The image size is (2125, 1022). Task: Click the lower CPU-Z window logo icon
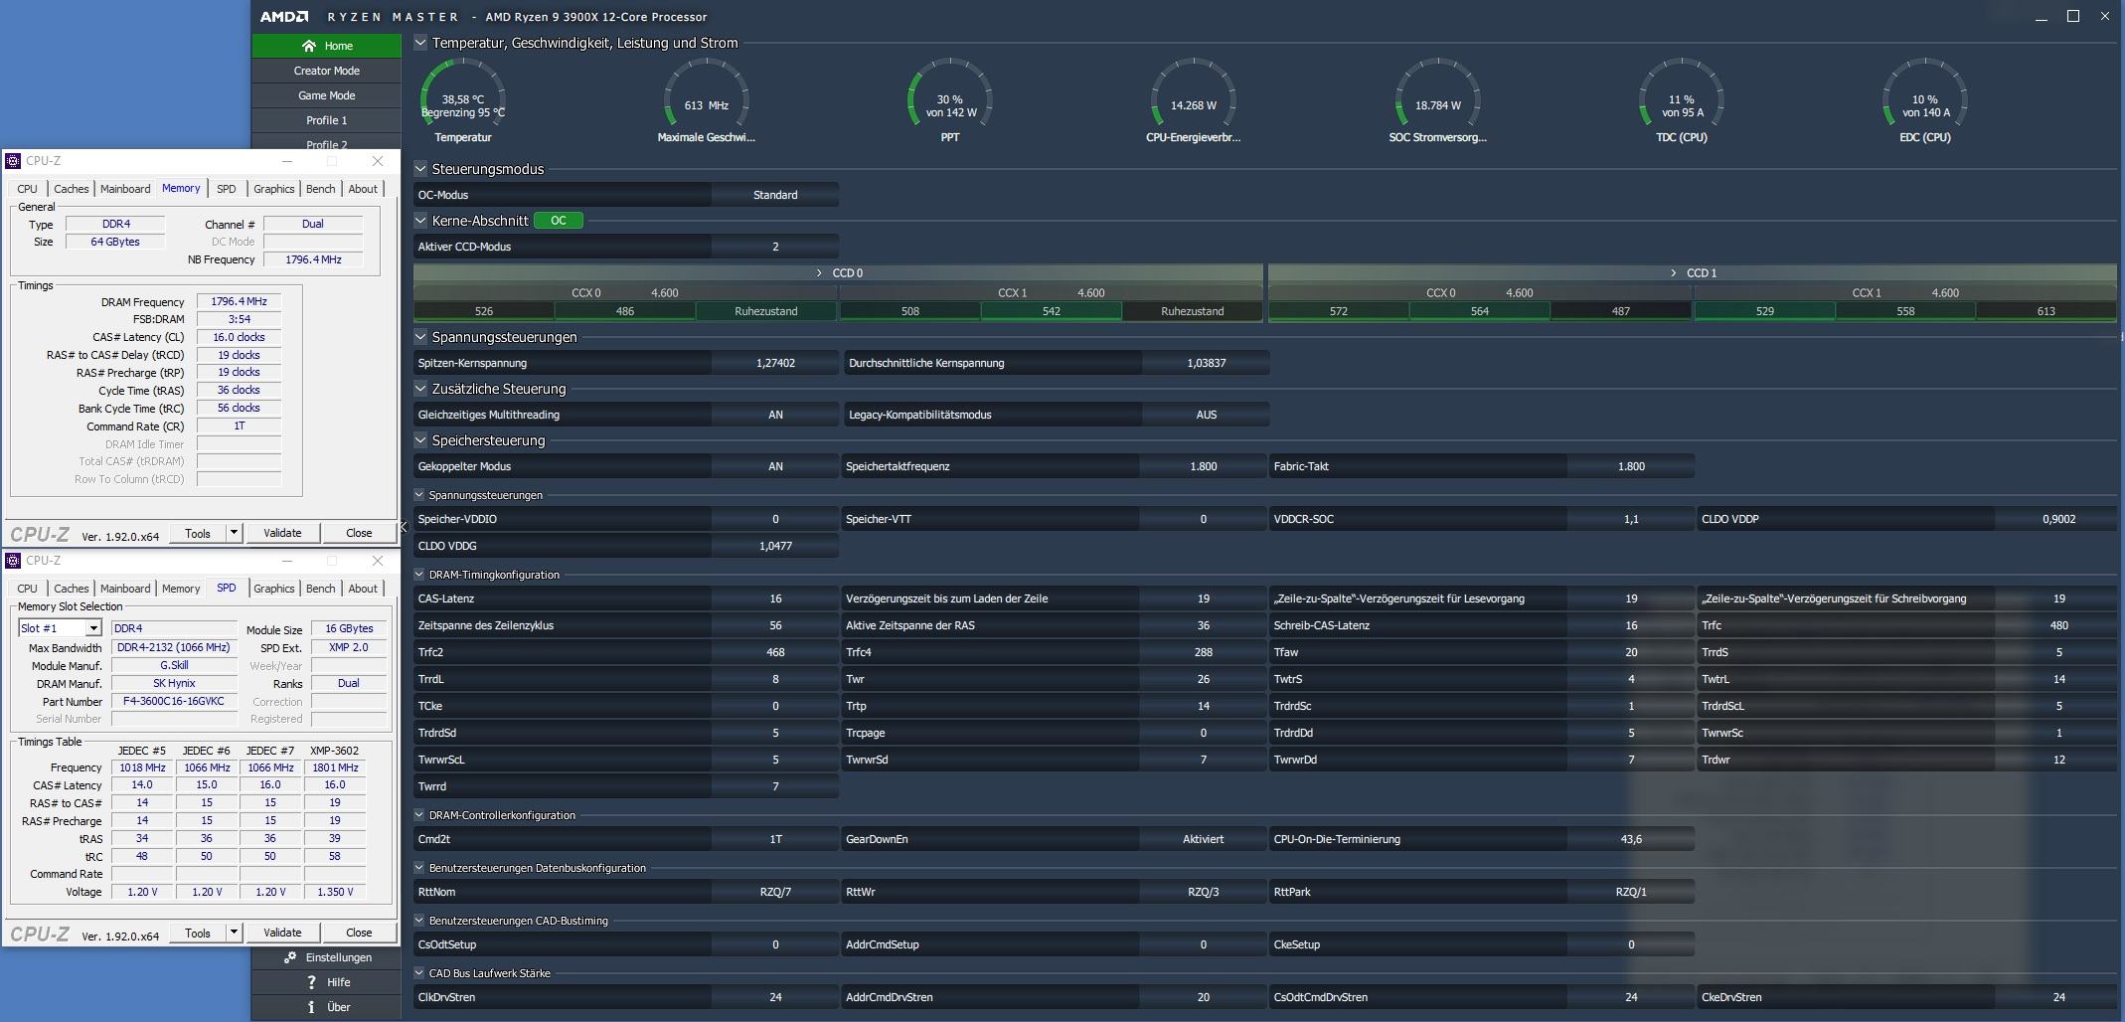(14, 561)
